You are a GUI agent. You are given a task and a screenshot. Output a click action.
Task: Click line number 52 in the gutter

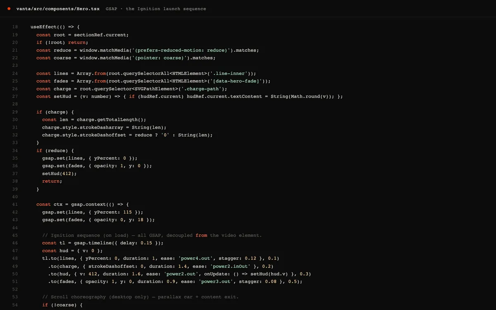coord(15,289)
